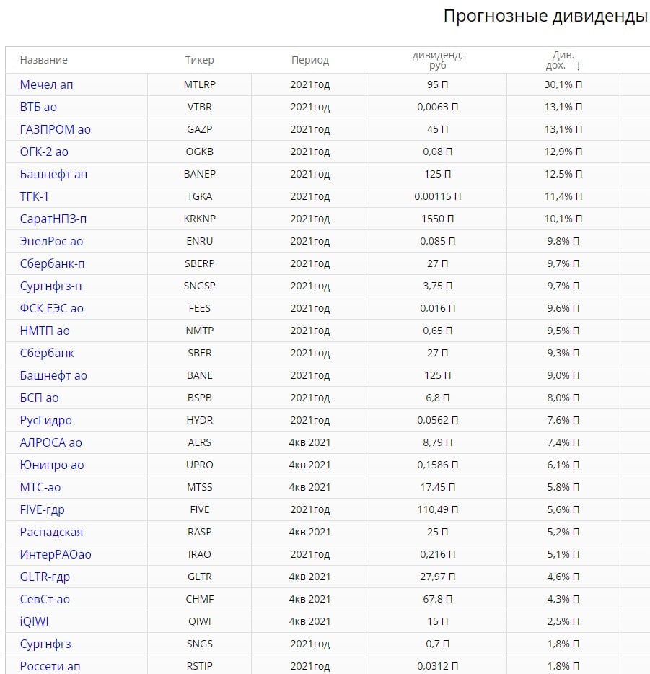Select the ОГК-2 ао link

point(44,152)
